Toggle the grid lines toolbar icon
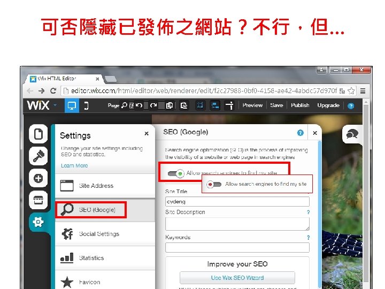Viewport: 385px width, 289px height. [x=200, y=105]
